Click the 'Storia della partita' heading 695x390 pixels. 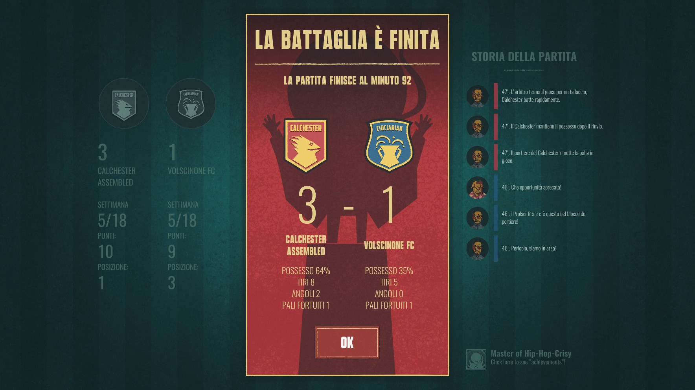(x=524, y=57)
